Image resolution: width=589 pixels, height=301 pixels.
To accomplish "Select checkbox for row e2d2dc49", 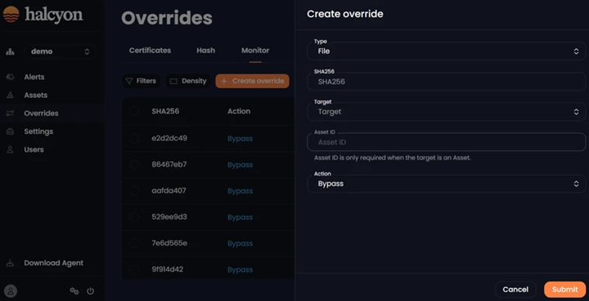I will [x=134, y=139].
